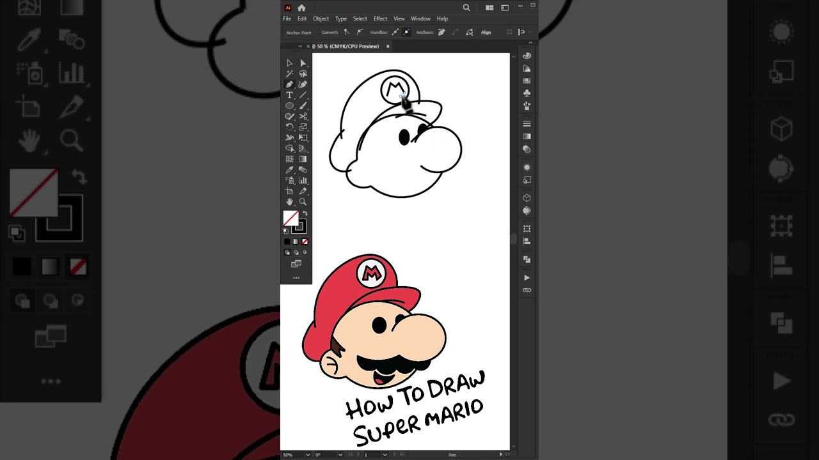Switch to Draw Normal mode
This screenshot has width=819, height=460.
tap(287, 252)
